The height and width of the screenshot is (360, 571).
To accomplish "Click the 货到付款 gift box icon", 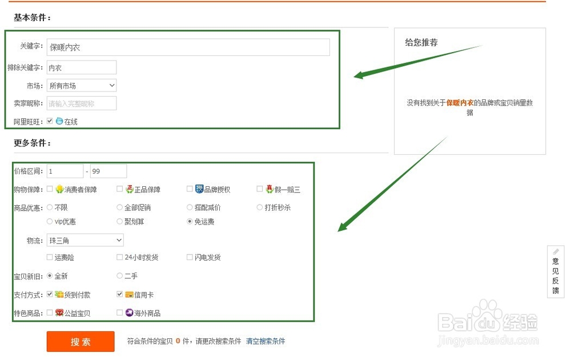I will pos(59,294).
